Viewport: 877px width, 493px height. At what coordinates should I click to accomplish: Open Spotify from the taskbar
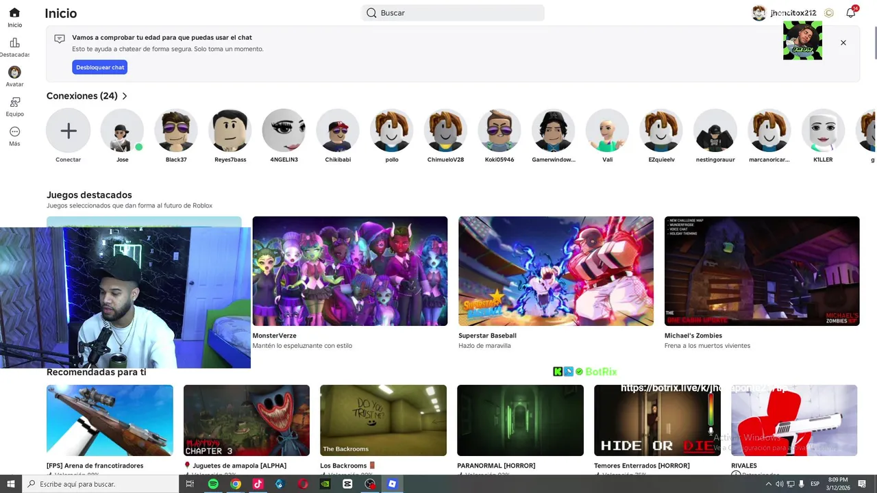(x=213, y=484)
